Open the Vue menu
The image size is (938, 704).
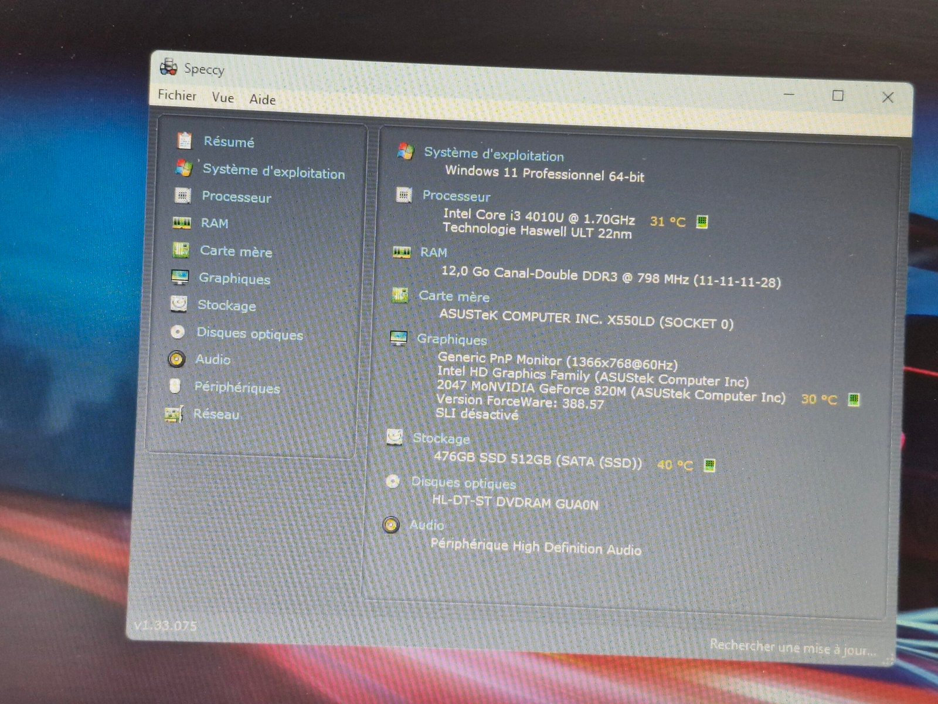(223, 97)
